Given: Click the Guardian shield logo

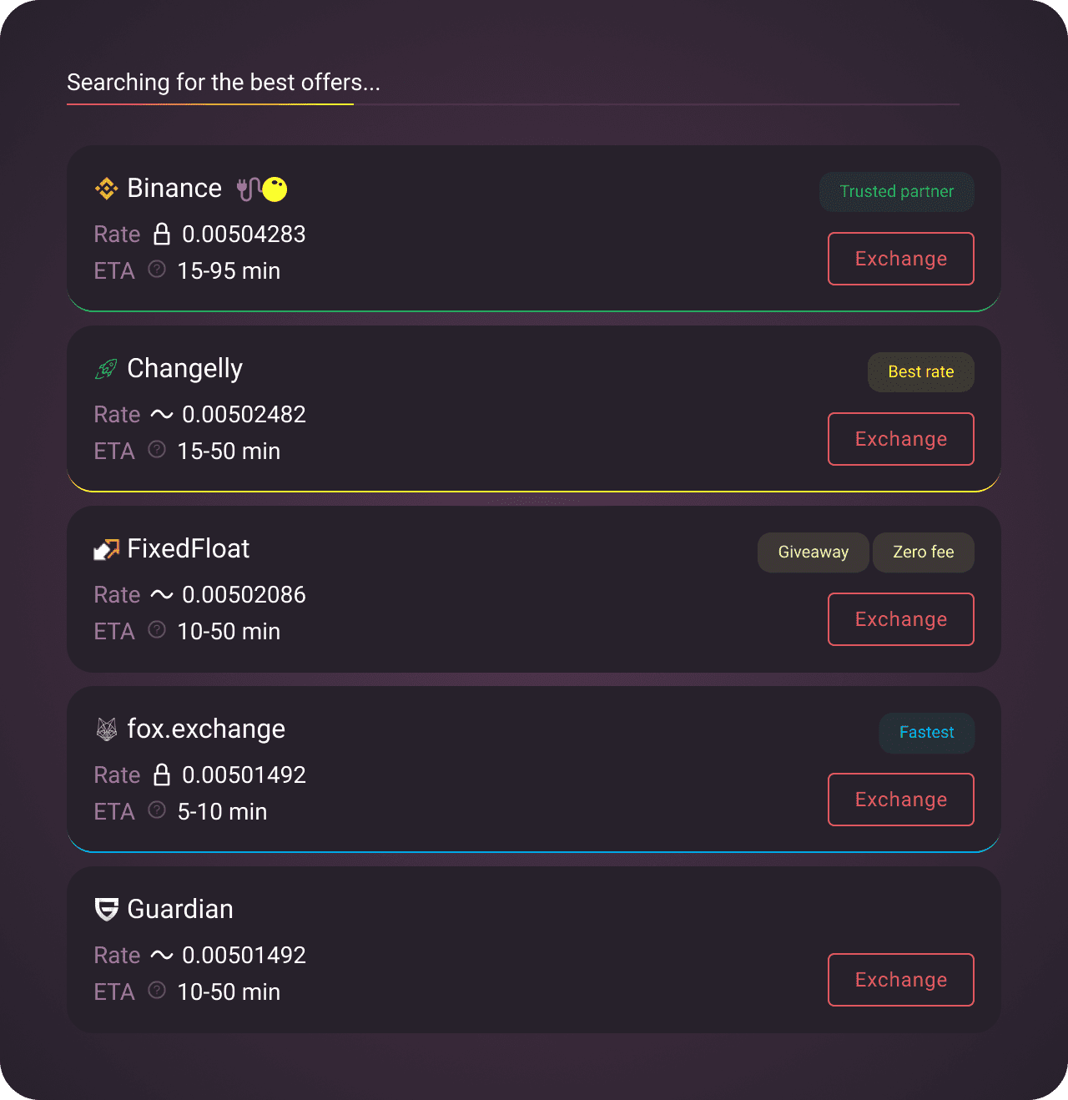Looking at the screenshot, I should (106, 910).
